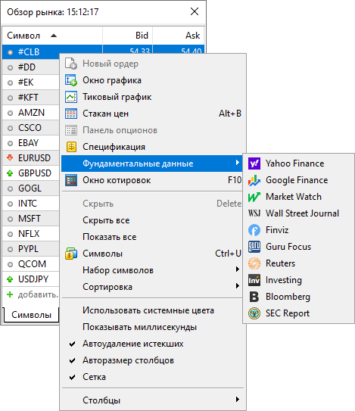Viewport: 355px width, 411px height.
Task: Click the Символы tab at the bottom
Action: click(x=31, y=315)
